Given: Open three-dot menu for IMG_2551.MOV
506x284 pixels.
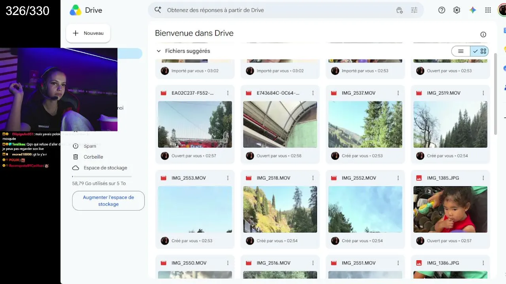Looking at the screenshot, I should pos(398,263).
